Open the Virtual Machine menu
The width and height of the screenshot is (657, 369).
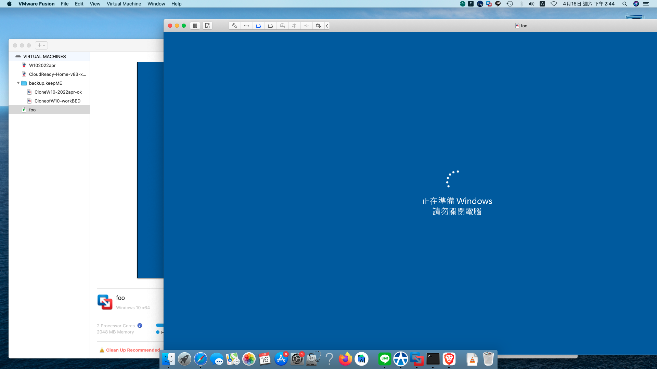click(124, 4)
